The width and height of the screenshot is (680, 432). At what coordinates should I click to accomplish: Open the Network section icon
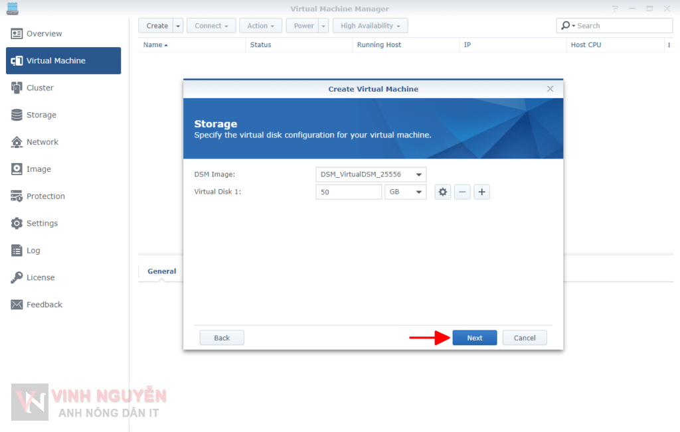coord(17,142)
